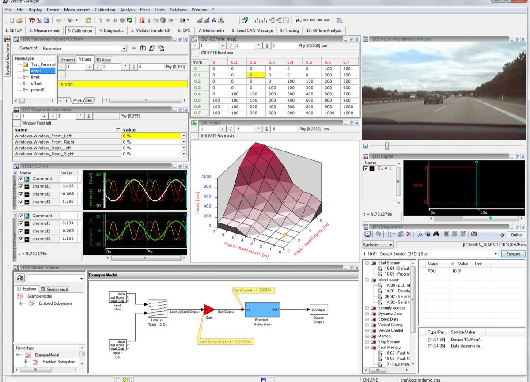Select the phy display format icon

(299, 20)
